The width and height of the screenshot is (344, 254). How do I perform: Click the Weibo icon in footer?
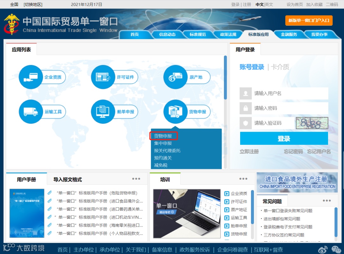click(323, 250)
